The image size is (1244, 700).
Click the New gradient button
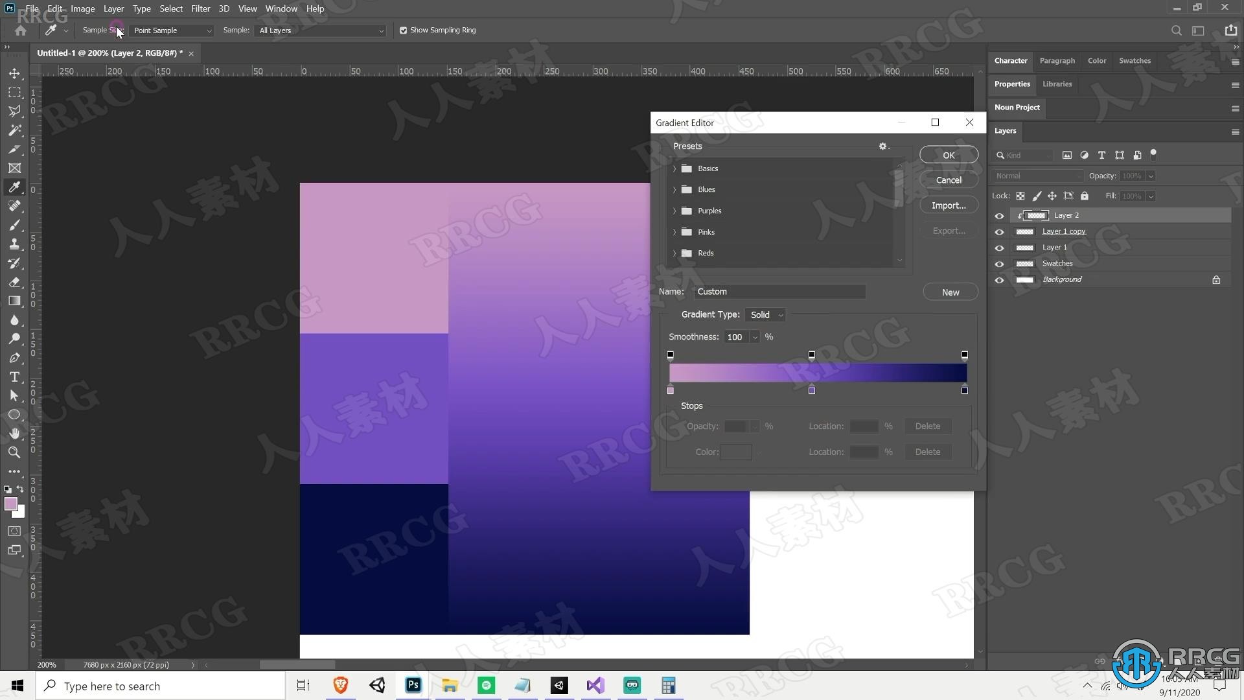(x=950, y=292)
